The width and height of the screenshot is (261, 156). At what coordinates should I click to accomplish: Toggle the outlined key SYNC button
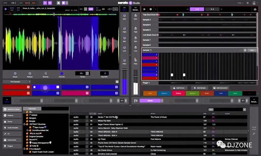click(115, 9)
